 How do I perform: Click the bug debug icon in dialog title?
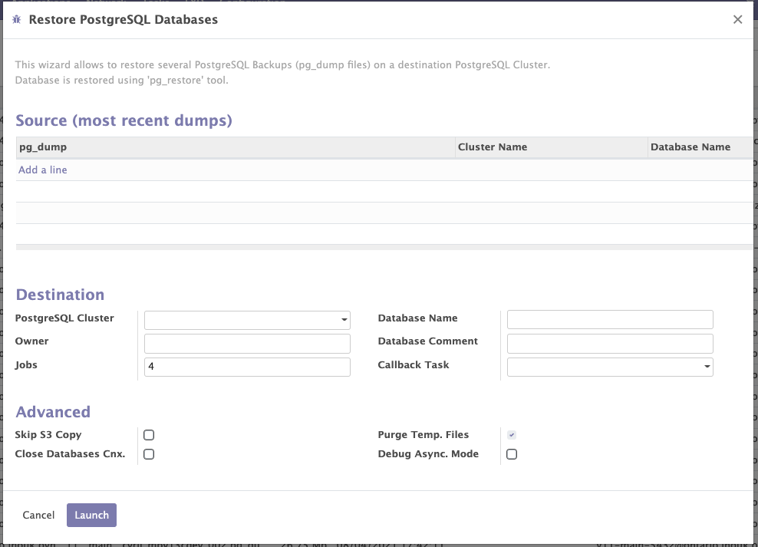[x=17, y=20]
